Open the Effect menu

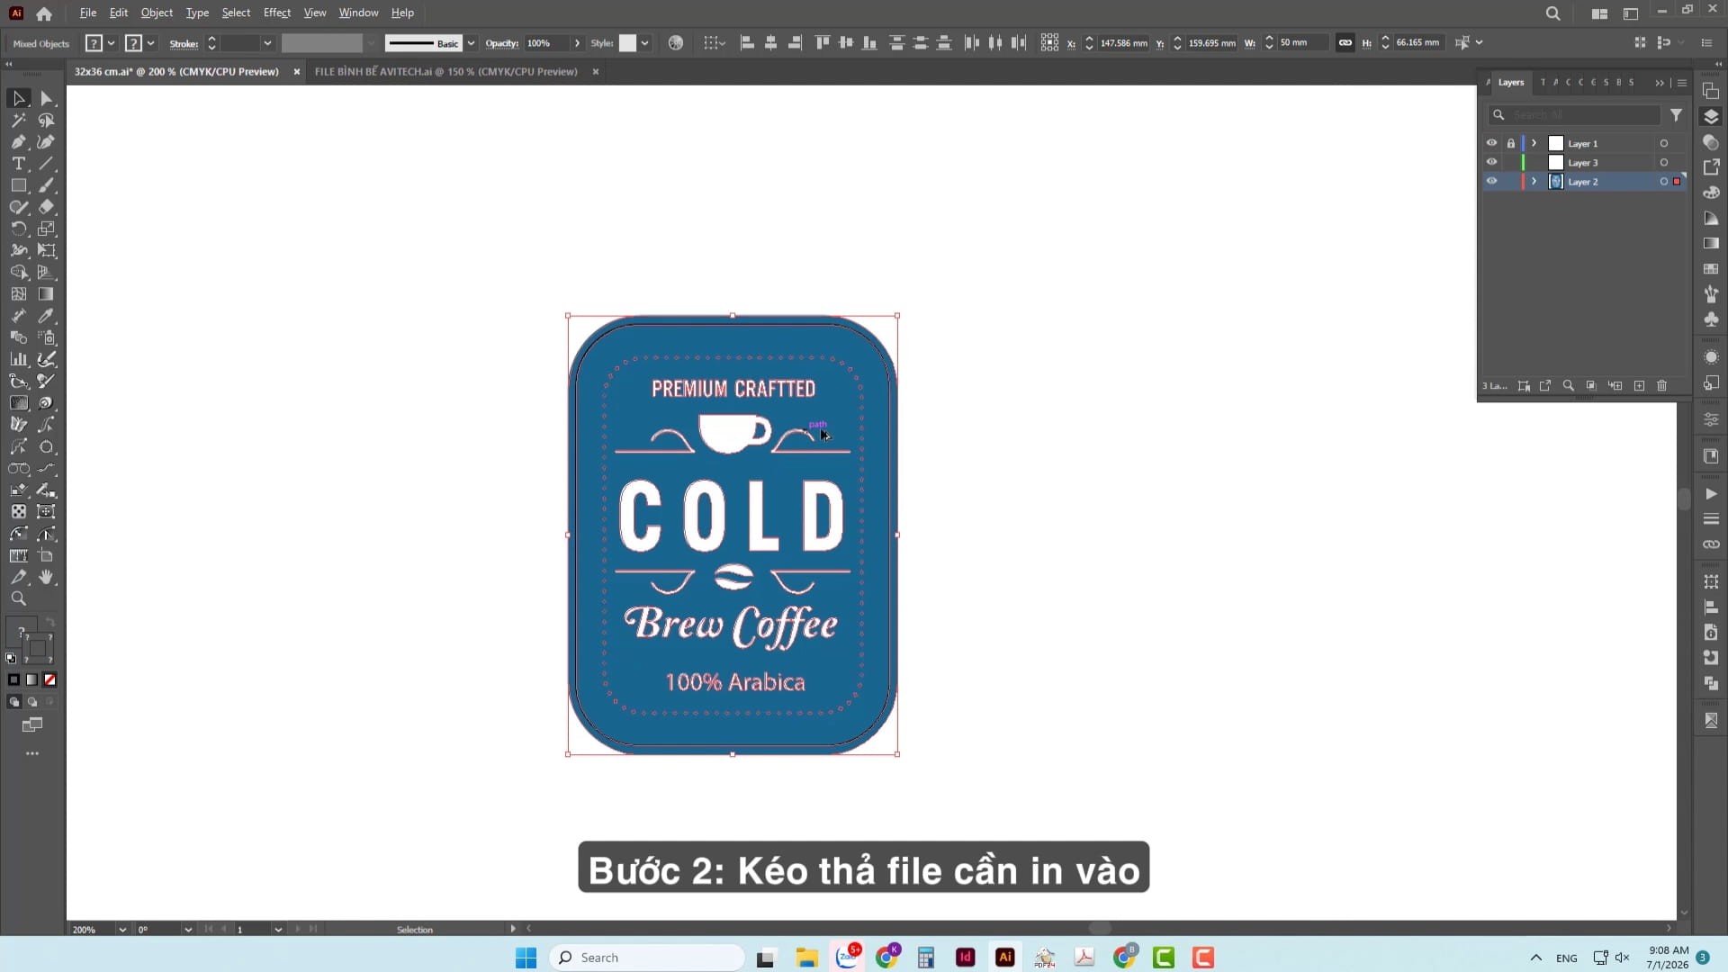[277, 13]
